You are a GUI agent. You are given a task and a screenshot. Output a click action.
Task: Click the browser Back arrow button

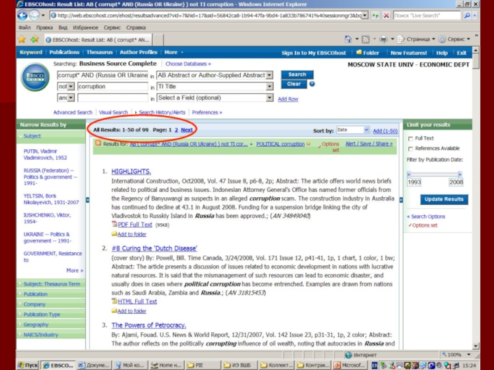pos(22,15)
